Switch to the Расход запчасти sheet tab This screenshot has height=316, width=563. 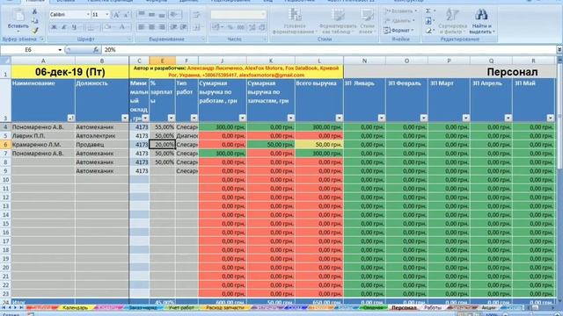point(225,308)
